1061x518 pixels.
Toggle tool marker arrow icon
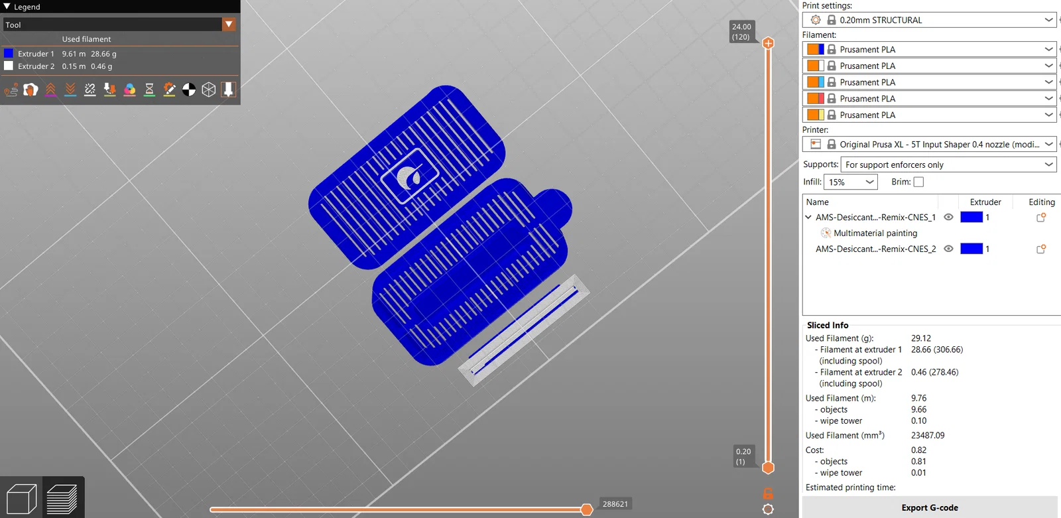229,90
